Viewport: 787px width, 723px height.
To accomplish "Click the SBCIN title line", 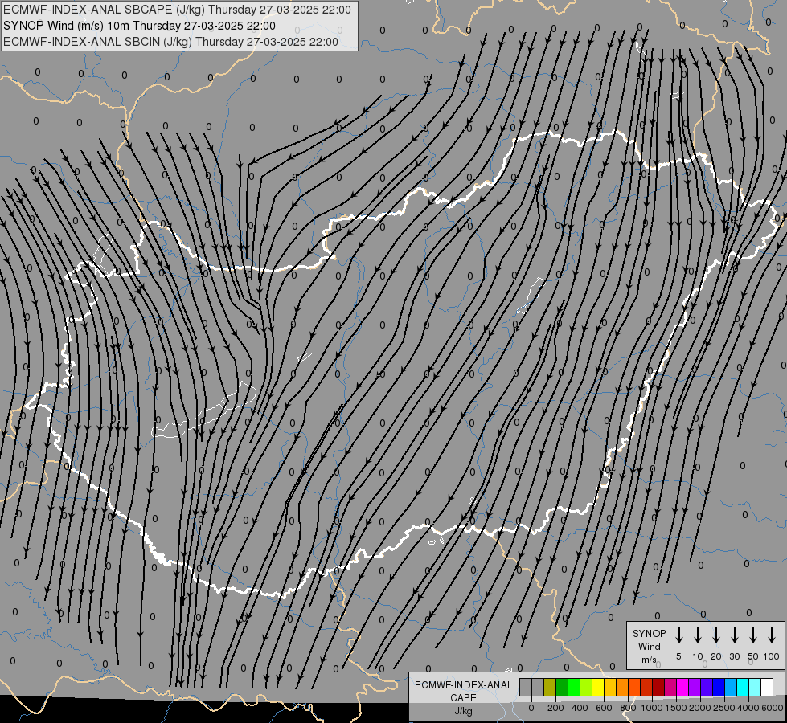I will pyautogui.click(x=170, y=42).
